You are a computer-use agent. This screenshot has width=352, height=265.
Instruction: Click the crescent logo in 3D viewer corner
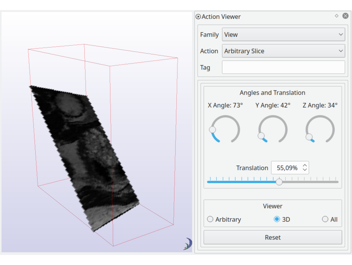[188, 244]
